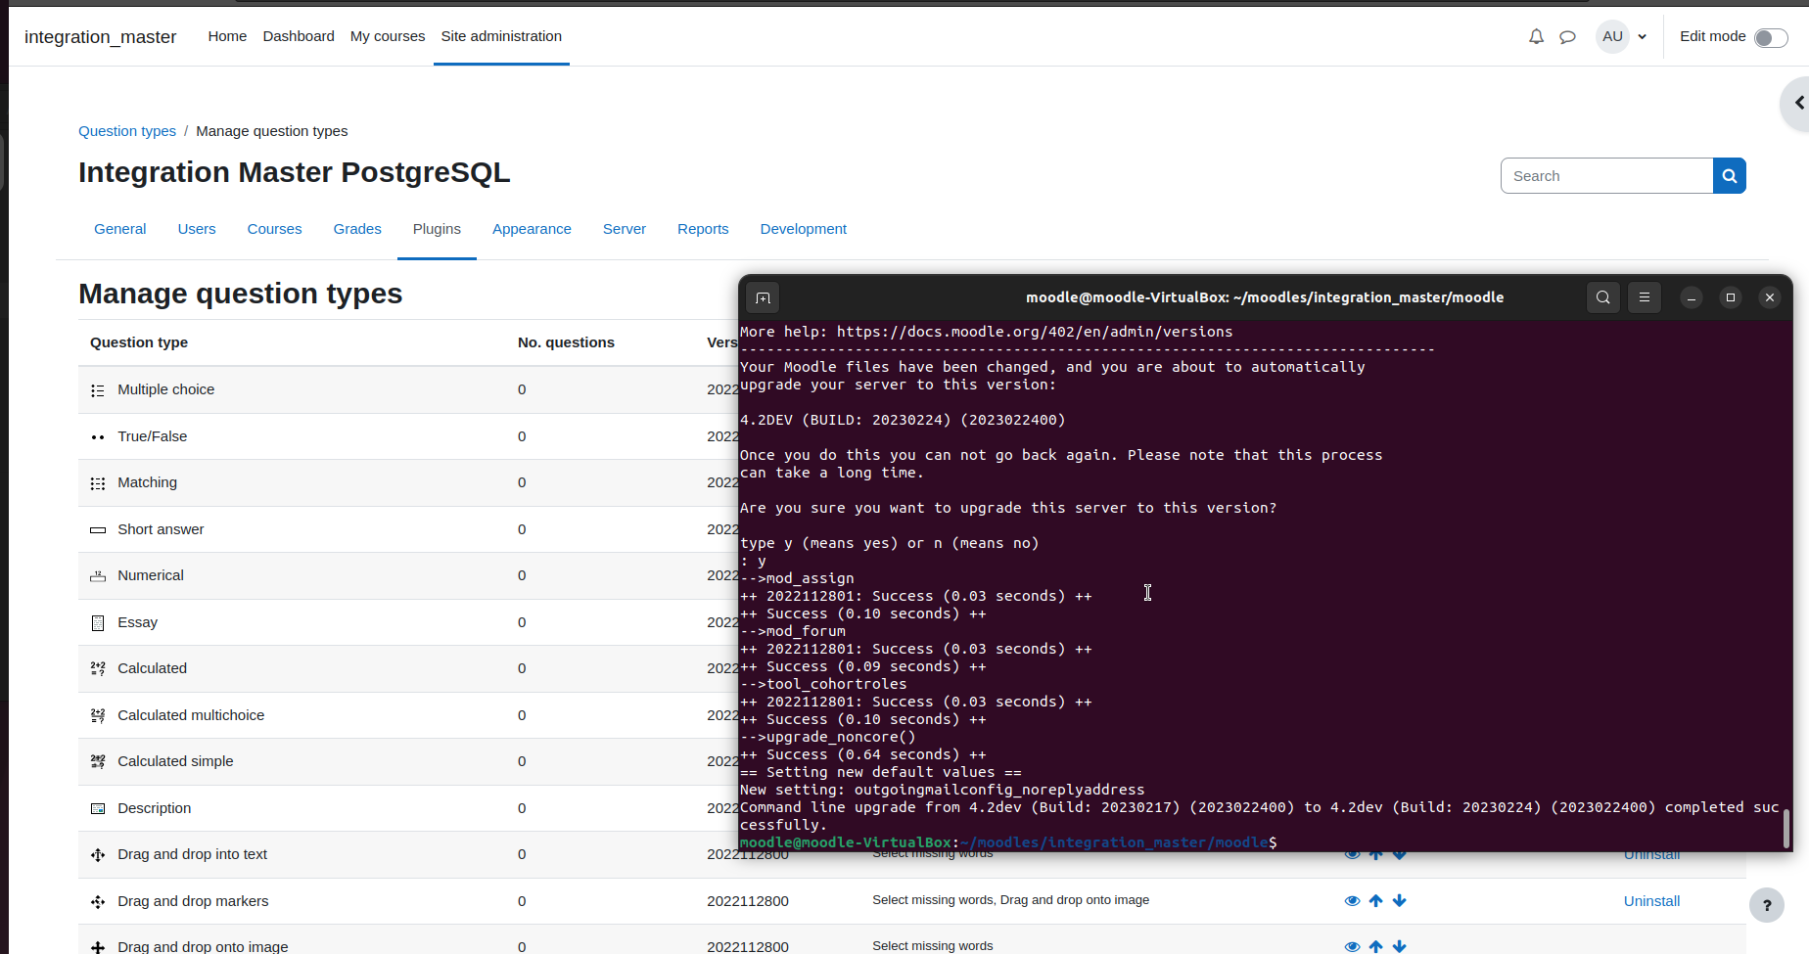Image resolution: width=1809 pixels, height=954 pixels.
Task: Click the 'Calculated multichoice' row label
Action: [191, 715]
